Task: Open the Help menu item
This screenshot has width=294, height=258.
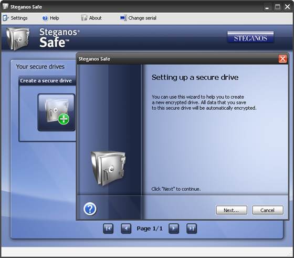Action: pyautogui.click(x=50, y=18)
